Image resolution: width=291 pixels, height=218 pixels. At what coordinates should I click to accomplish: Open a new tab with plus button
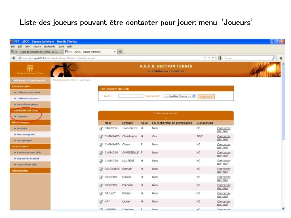tap(120, 52)
